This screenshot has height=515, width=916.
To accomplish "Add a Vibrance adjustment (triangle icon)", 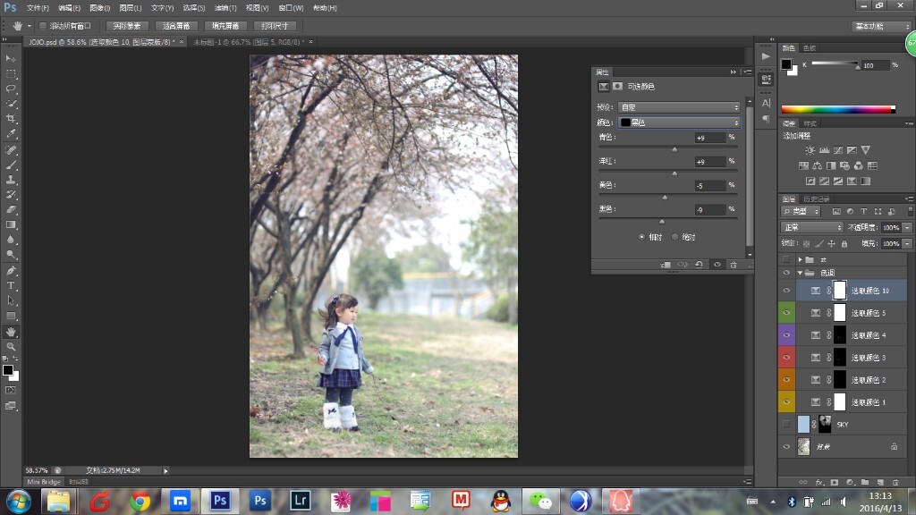I will [x=866, y=150].
